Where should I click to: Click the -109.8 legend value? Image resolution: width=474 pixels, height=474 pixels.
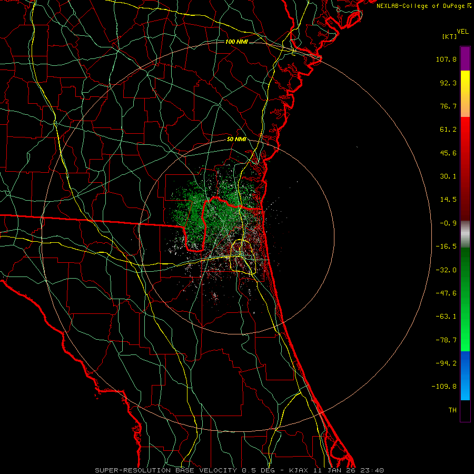[444, 387]
